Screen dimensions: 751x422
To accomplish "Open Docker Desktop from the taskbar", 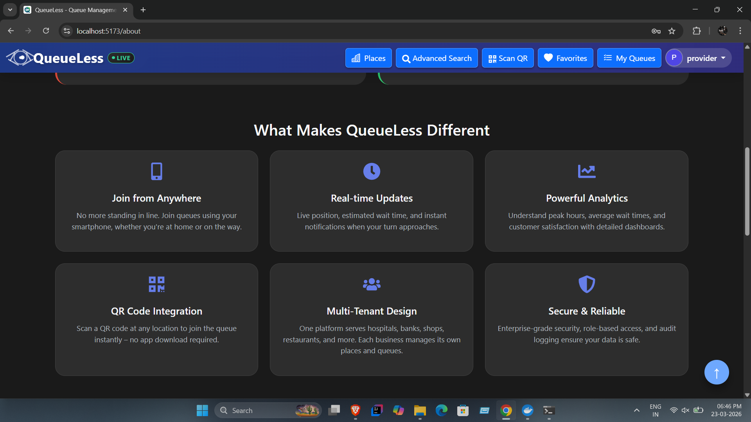I will tap(528, 410).
